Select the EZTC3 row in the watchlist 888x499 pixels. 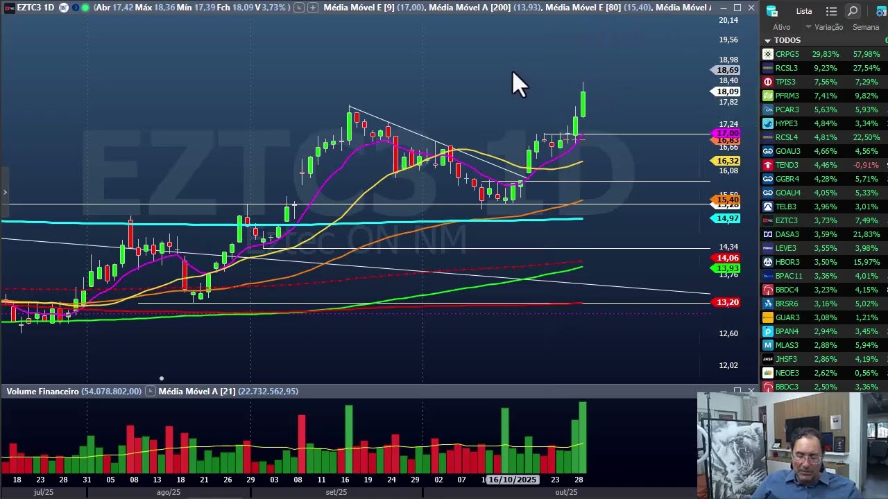823,220
